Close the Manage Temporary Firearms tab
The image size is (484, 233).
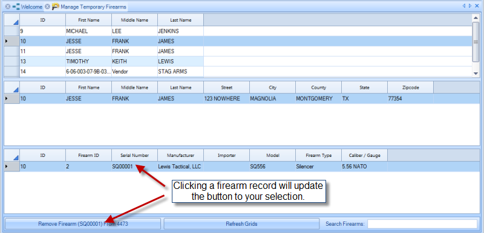(47, 7)
